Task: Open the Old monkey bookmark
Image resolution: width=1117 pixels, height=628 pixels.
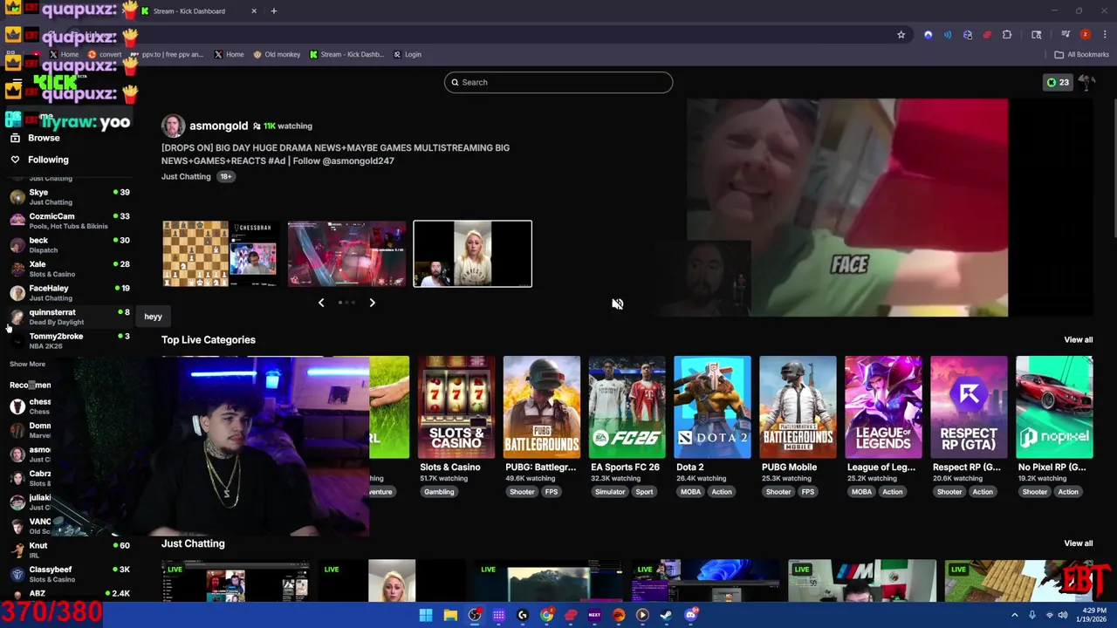Action: [x=277, y=54]
